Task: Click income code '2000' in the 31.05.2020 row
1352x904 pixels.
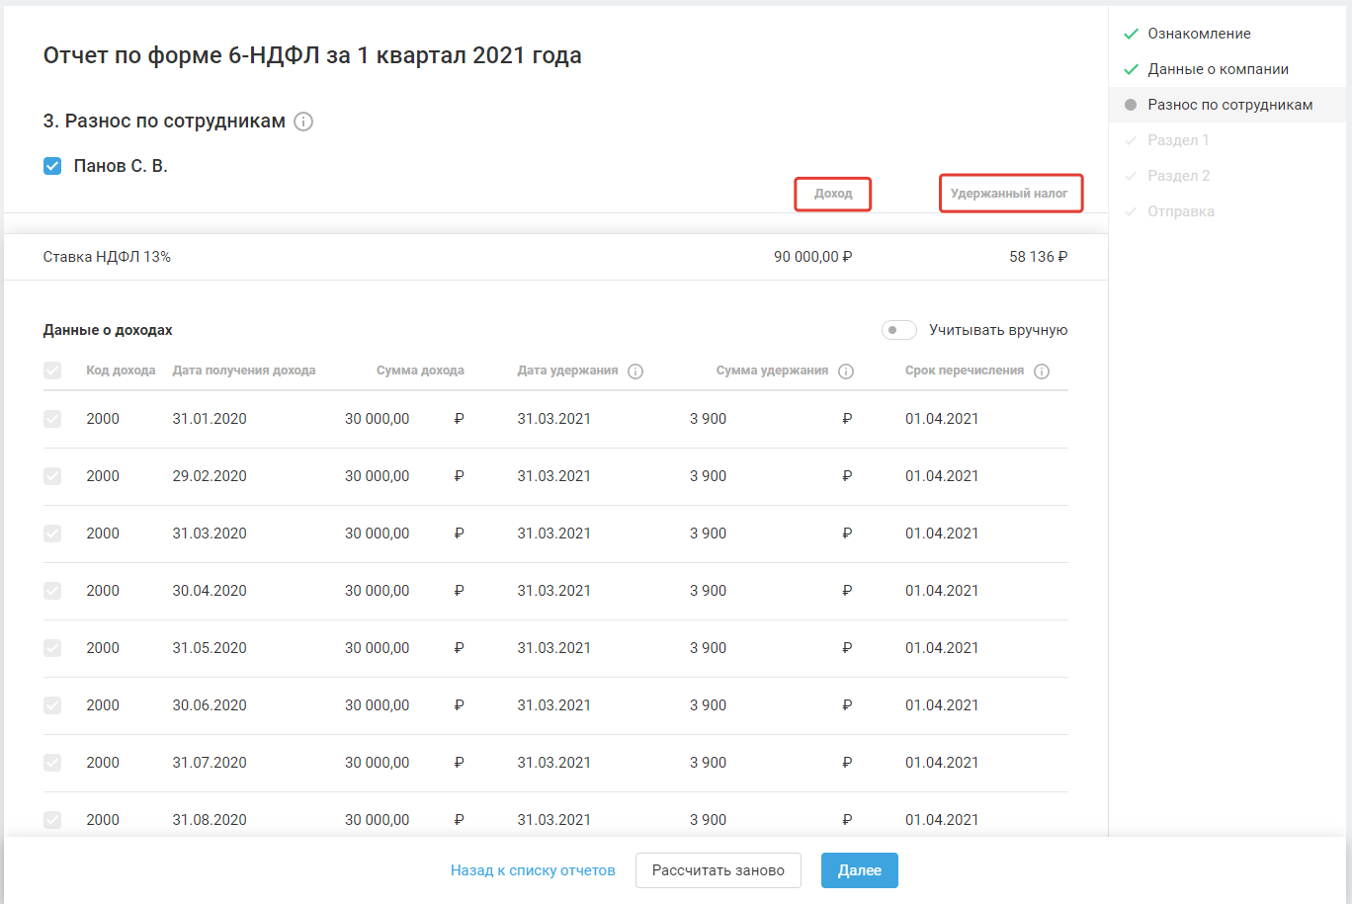Action: [x=103, y=648]
